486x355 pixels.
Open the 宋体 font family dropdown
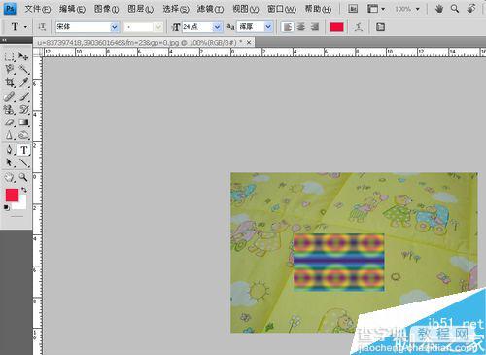click(x=114, y=27)
